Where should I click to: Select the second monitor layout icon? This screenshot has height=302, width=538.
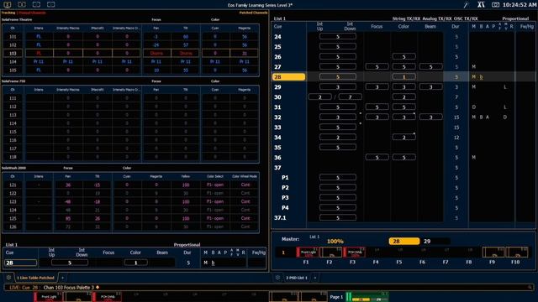22,4
